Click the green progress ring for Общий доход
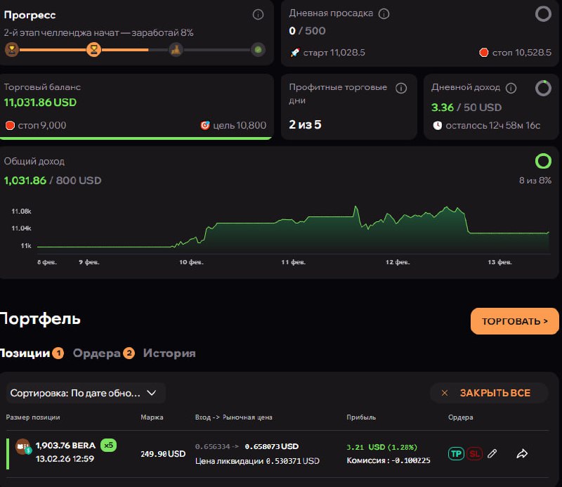 pos(543,162)
